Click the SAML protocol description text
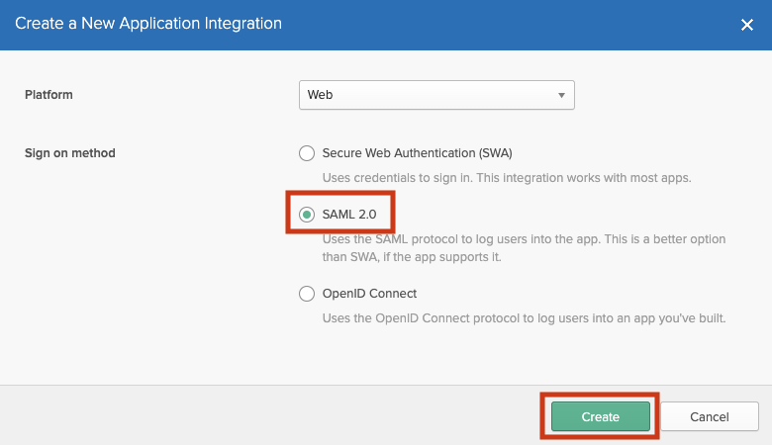 (x=524, y=248)
